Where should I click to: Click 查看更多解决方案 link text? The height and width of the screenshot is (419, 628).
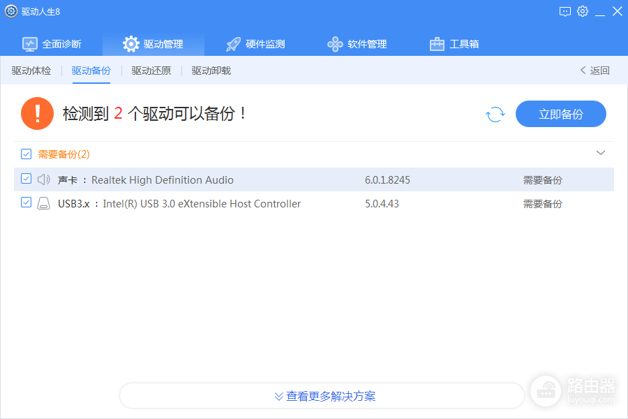(x=331, y=397)
